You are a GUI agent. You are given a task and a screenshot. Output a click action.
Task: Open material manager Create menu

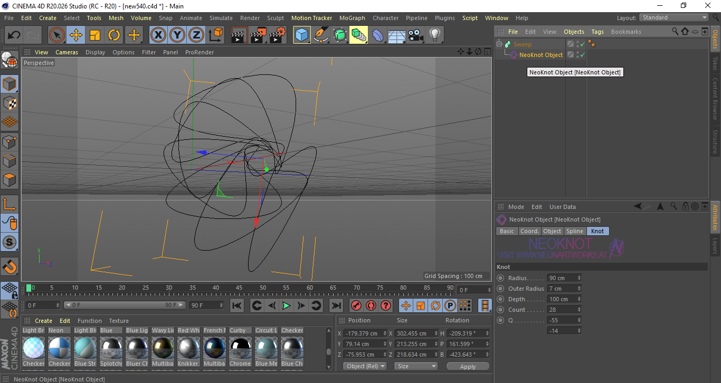click(x=43, y=321)
